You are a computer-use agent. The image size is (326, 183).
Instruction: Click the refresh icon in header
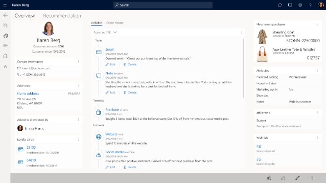tap(280, 5)
